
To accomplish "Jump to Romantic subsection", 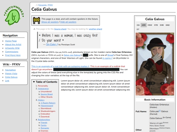I will 45,128.
